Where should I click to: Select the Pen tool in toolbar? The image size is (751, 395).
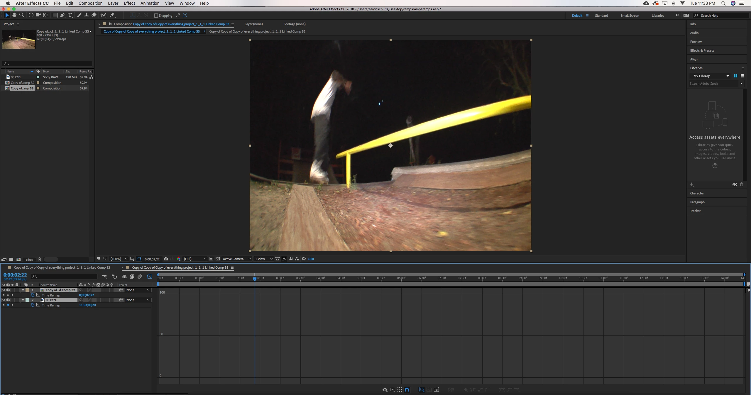[x=62, y=15]
